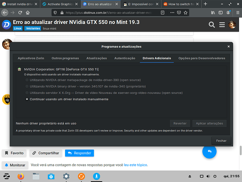This screenshot has width=242, height=182.
Task: Open the Software store taskbar icon
Action: 51,176
